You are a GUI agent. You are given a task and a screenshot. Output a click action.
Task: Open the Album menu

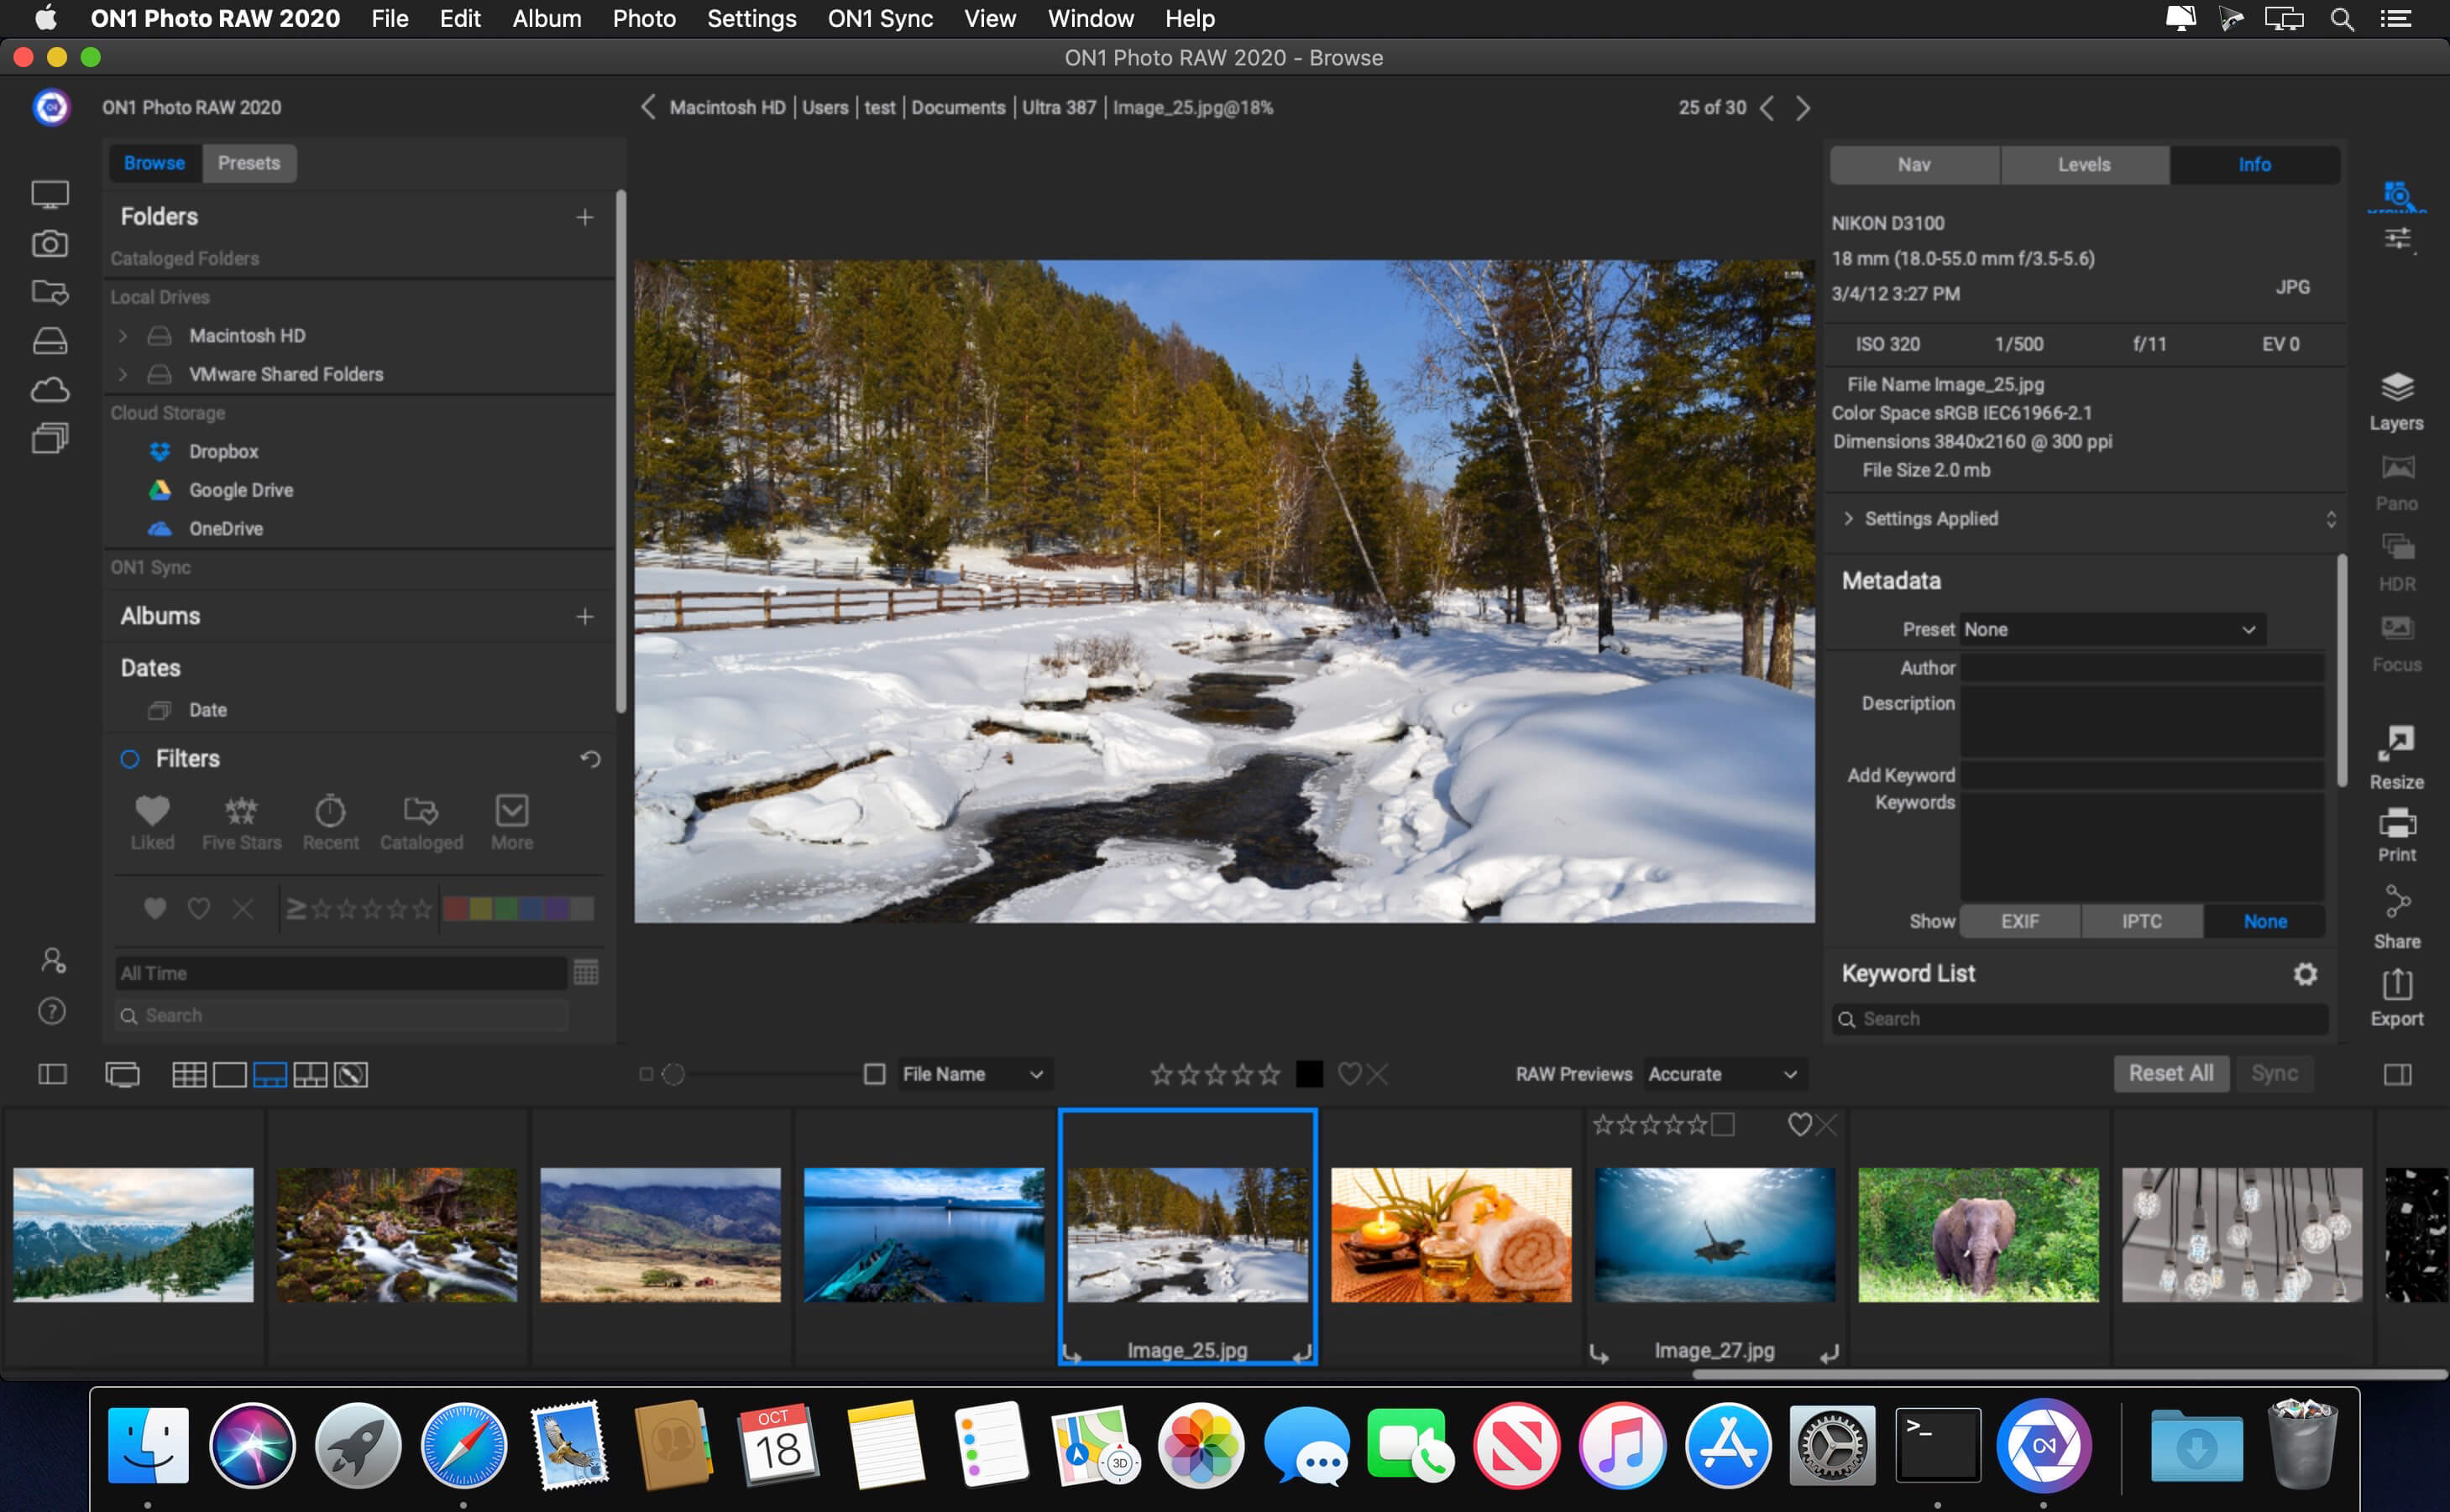click(547, 18)
